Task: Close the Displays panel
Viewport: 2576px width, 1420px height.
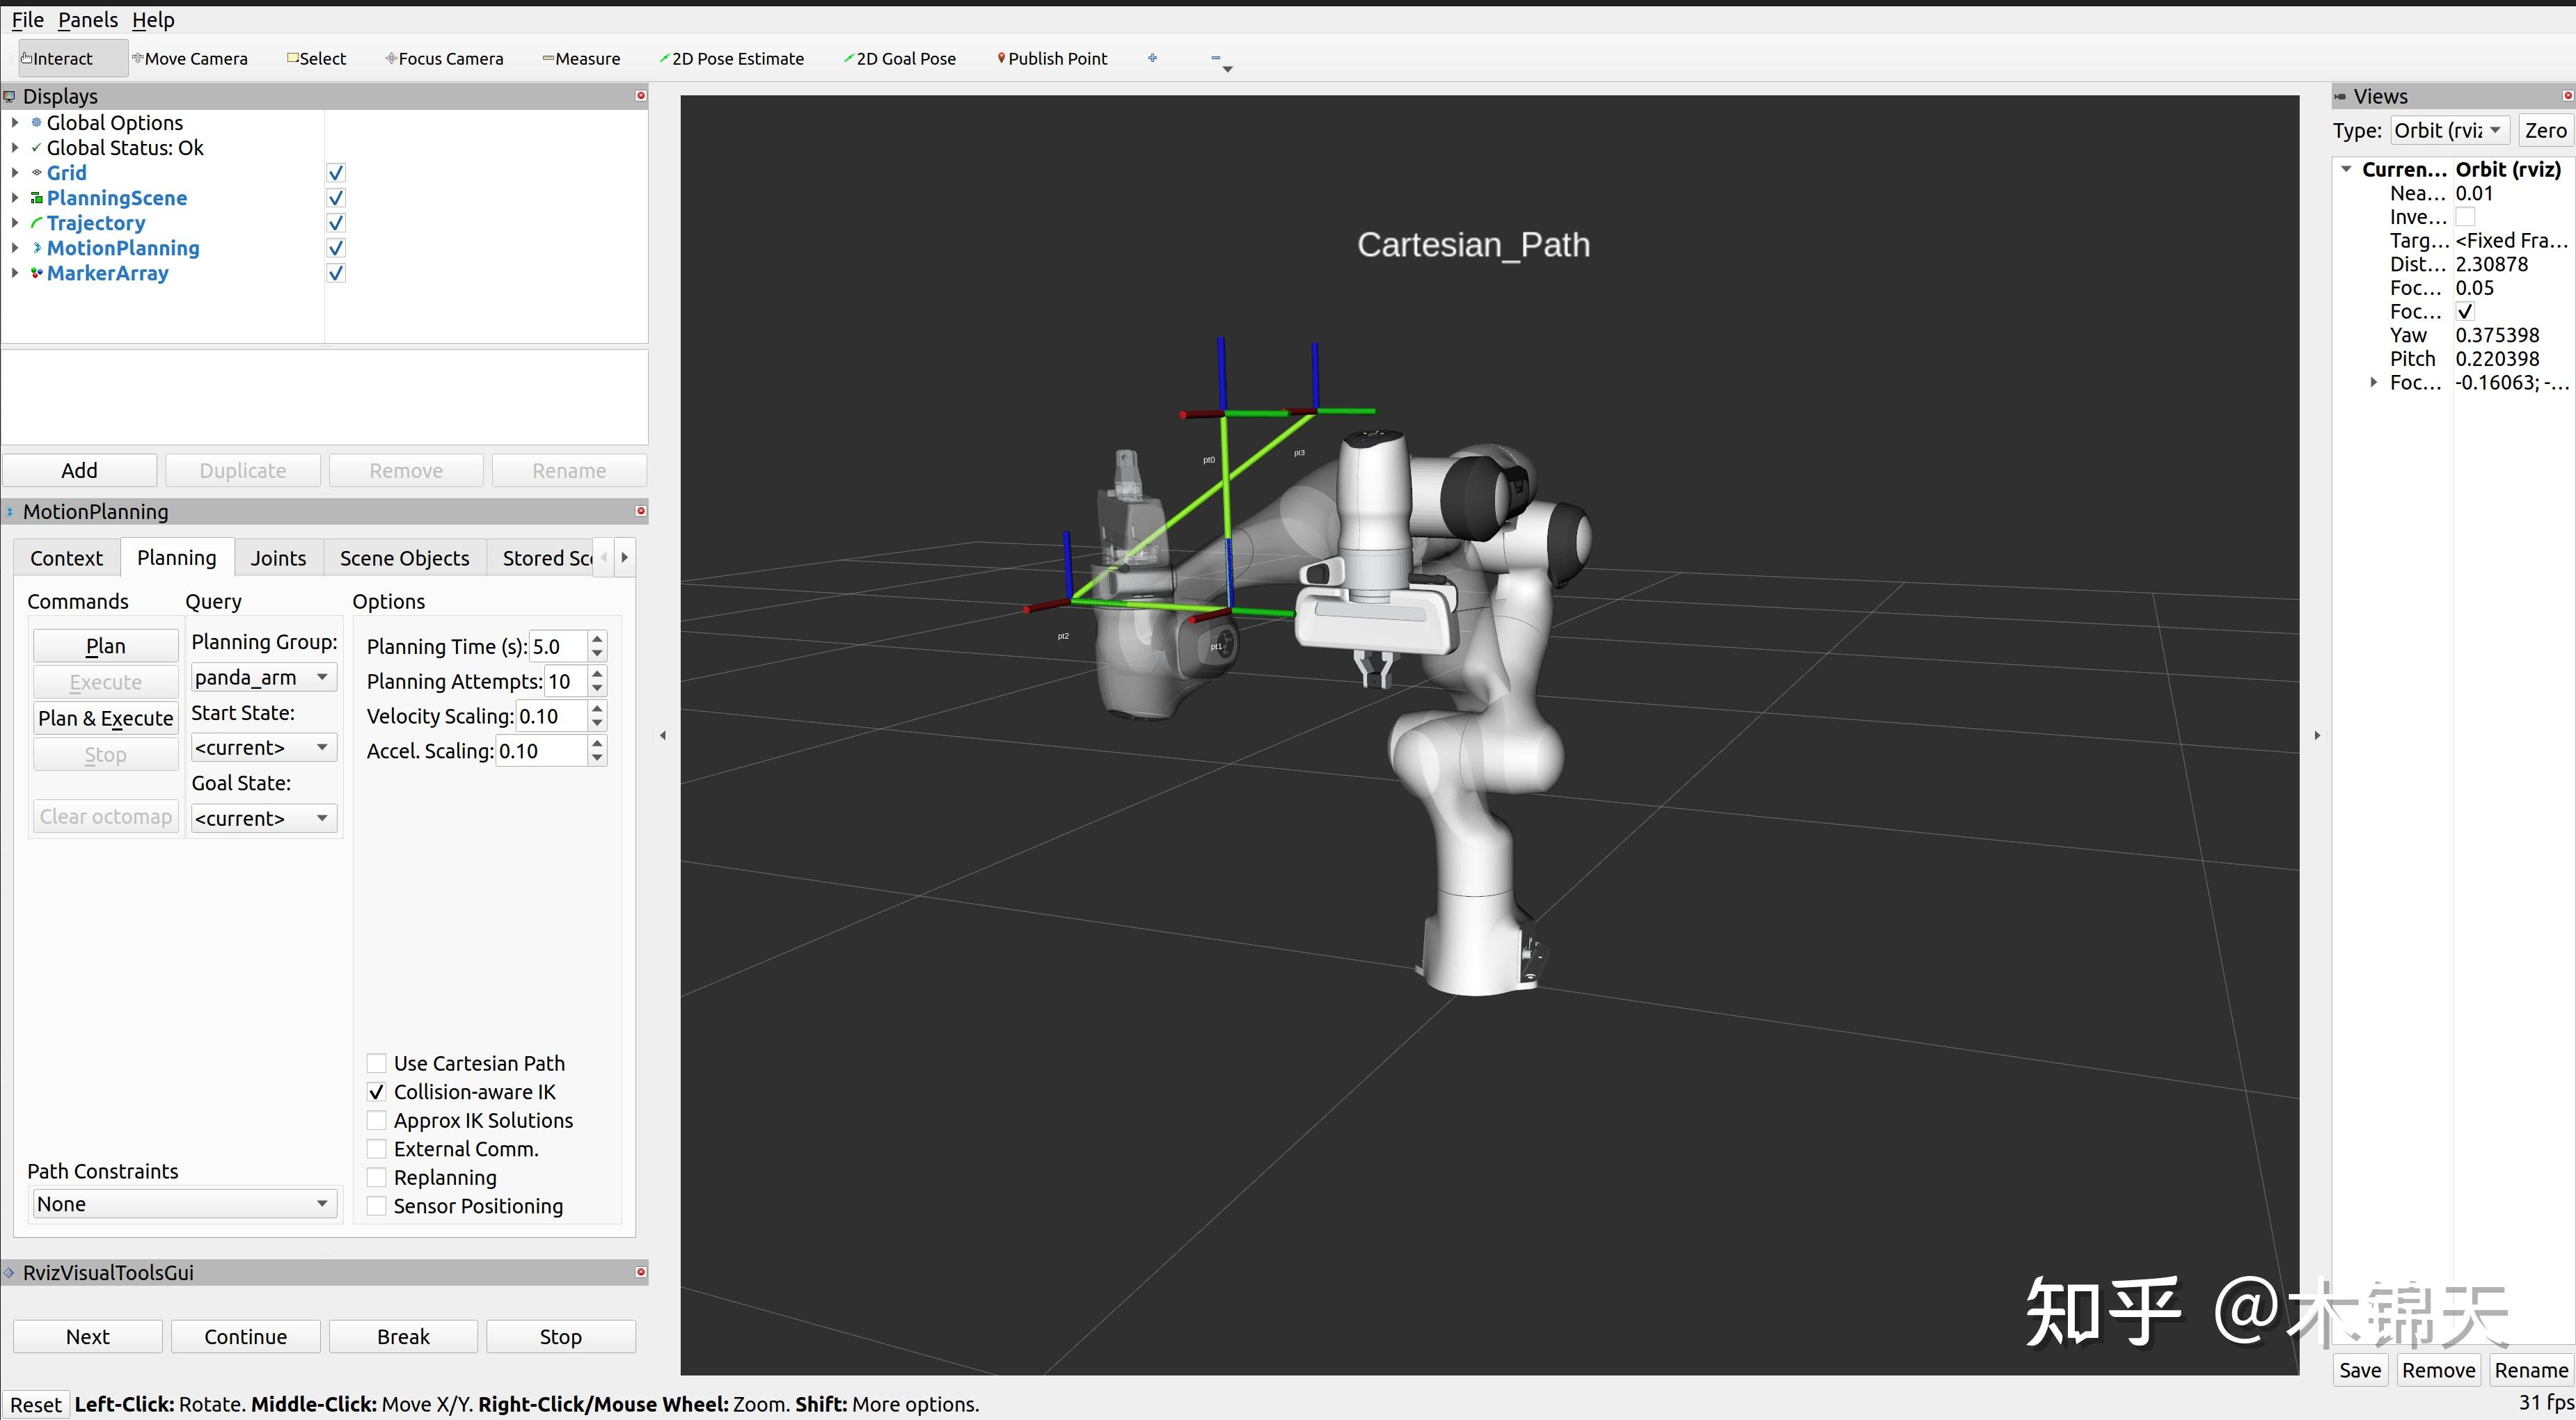Action: coord(641,96)
